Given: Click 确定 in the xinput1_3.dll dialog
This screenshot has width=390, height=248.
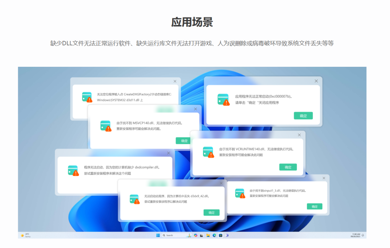Looking at the screenshot, I should point(315,206).
